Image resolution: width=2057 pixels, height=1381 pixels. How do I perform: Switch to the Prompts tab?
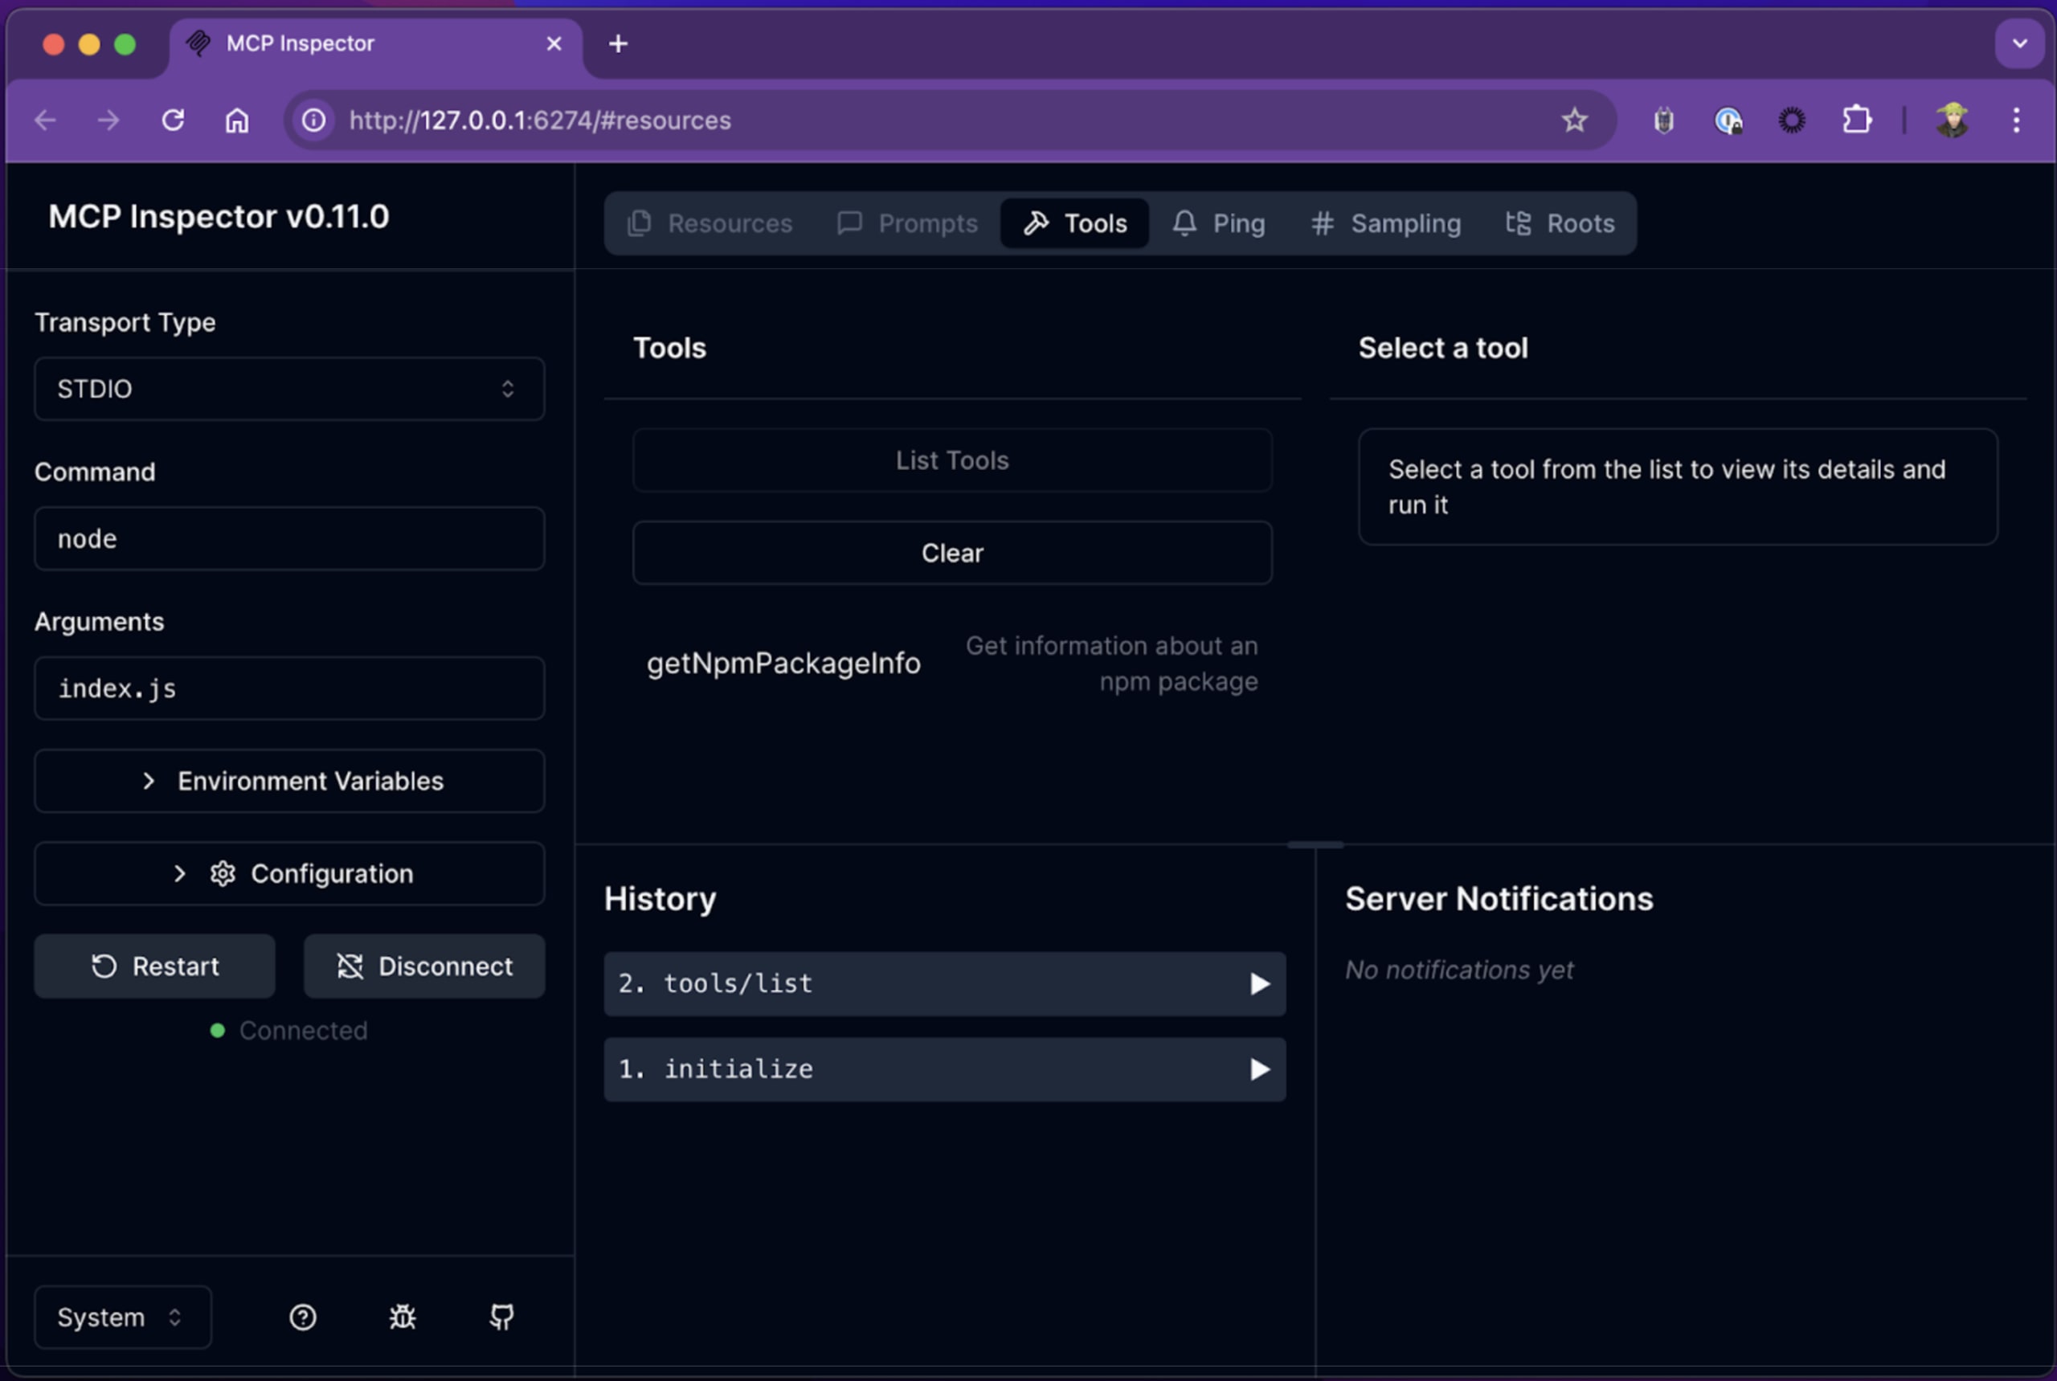click(x=907, y=223)
